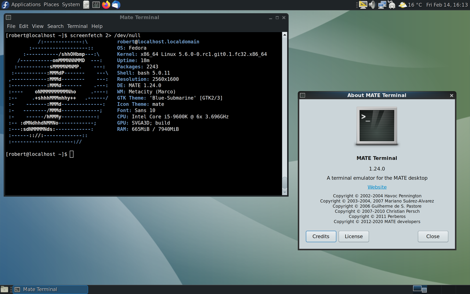Click the 'Packages: 2243' line
The height and width of the screenshot is (294, 470).
tap(138, 67)
